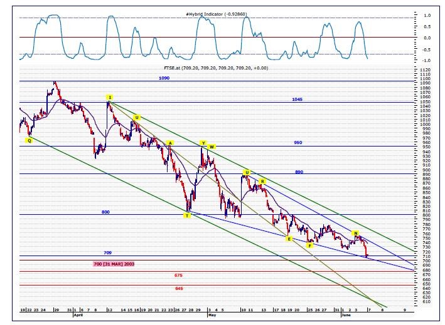Click the May label on the date axis

[211, 316]
